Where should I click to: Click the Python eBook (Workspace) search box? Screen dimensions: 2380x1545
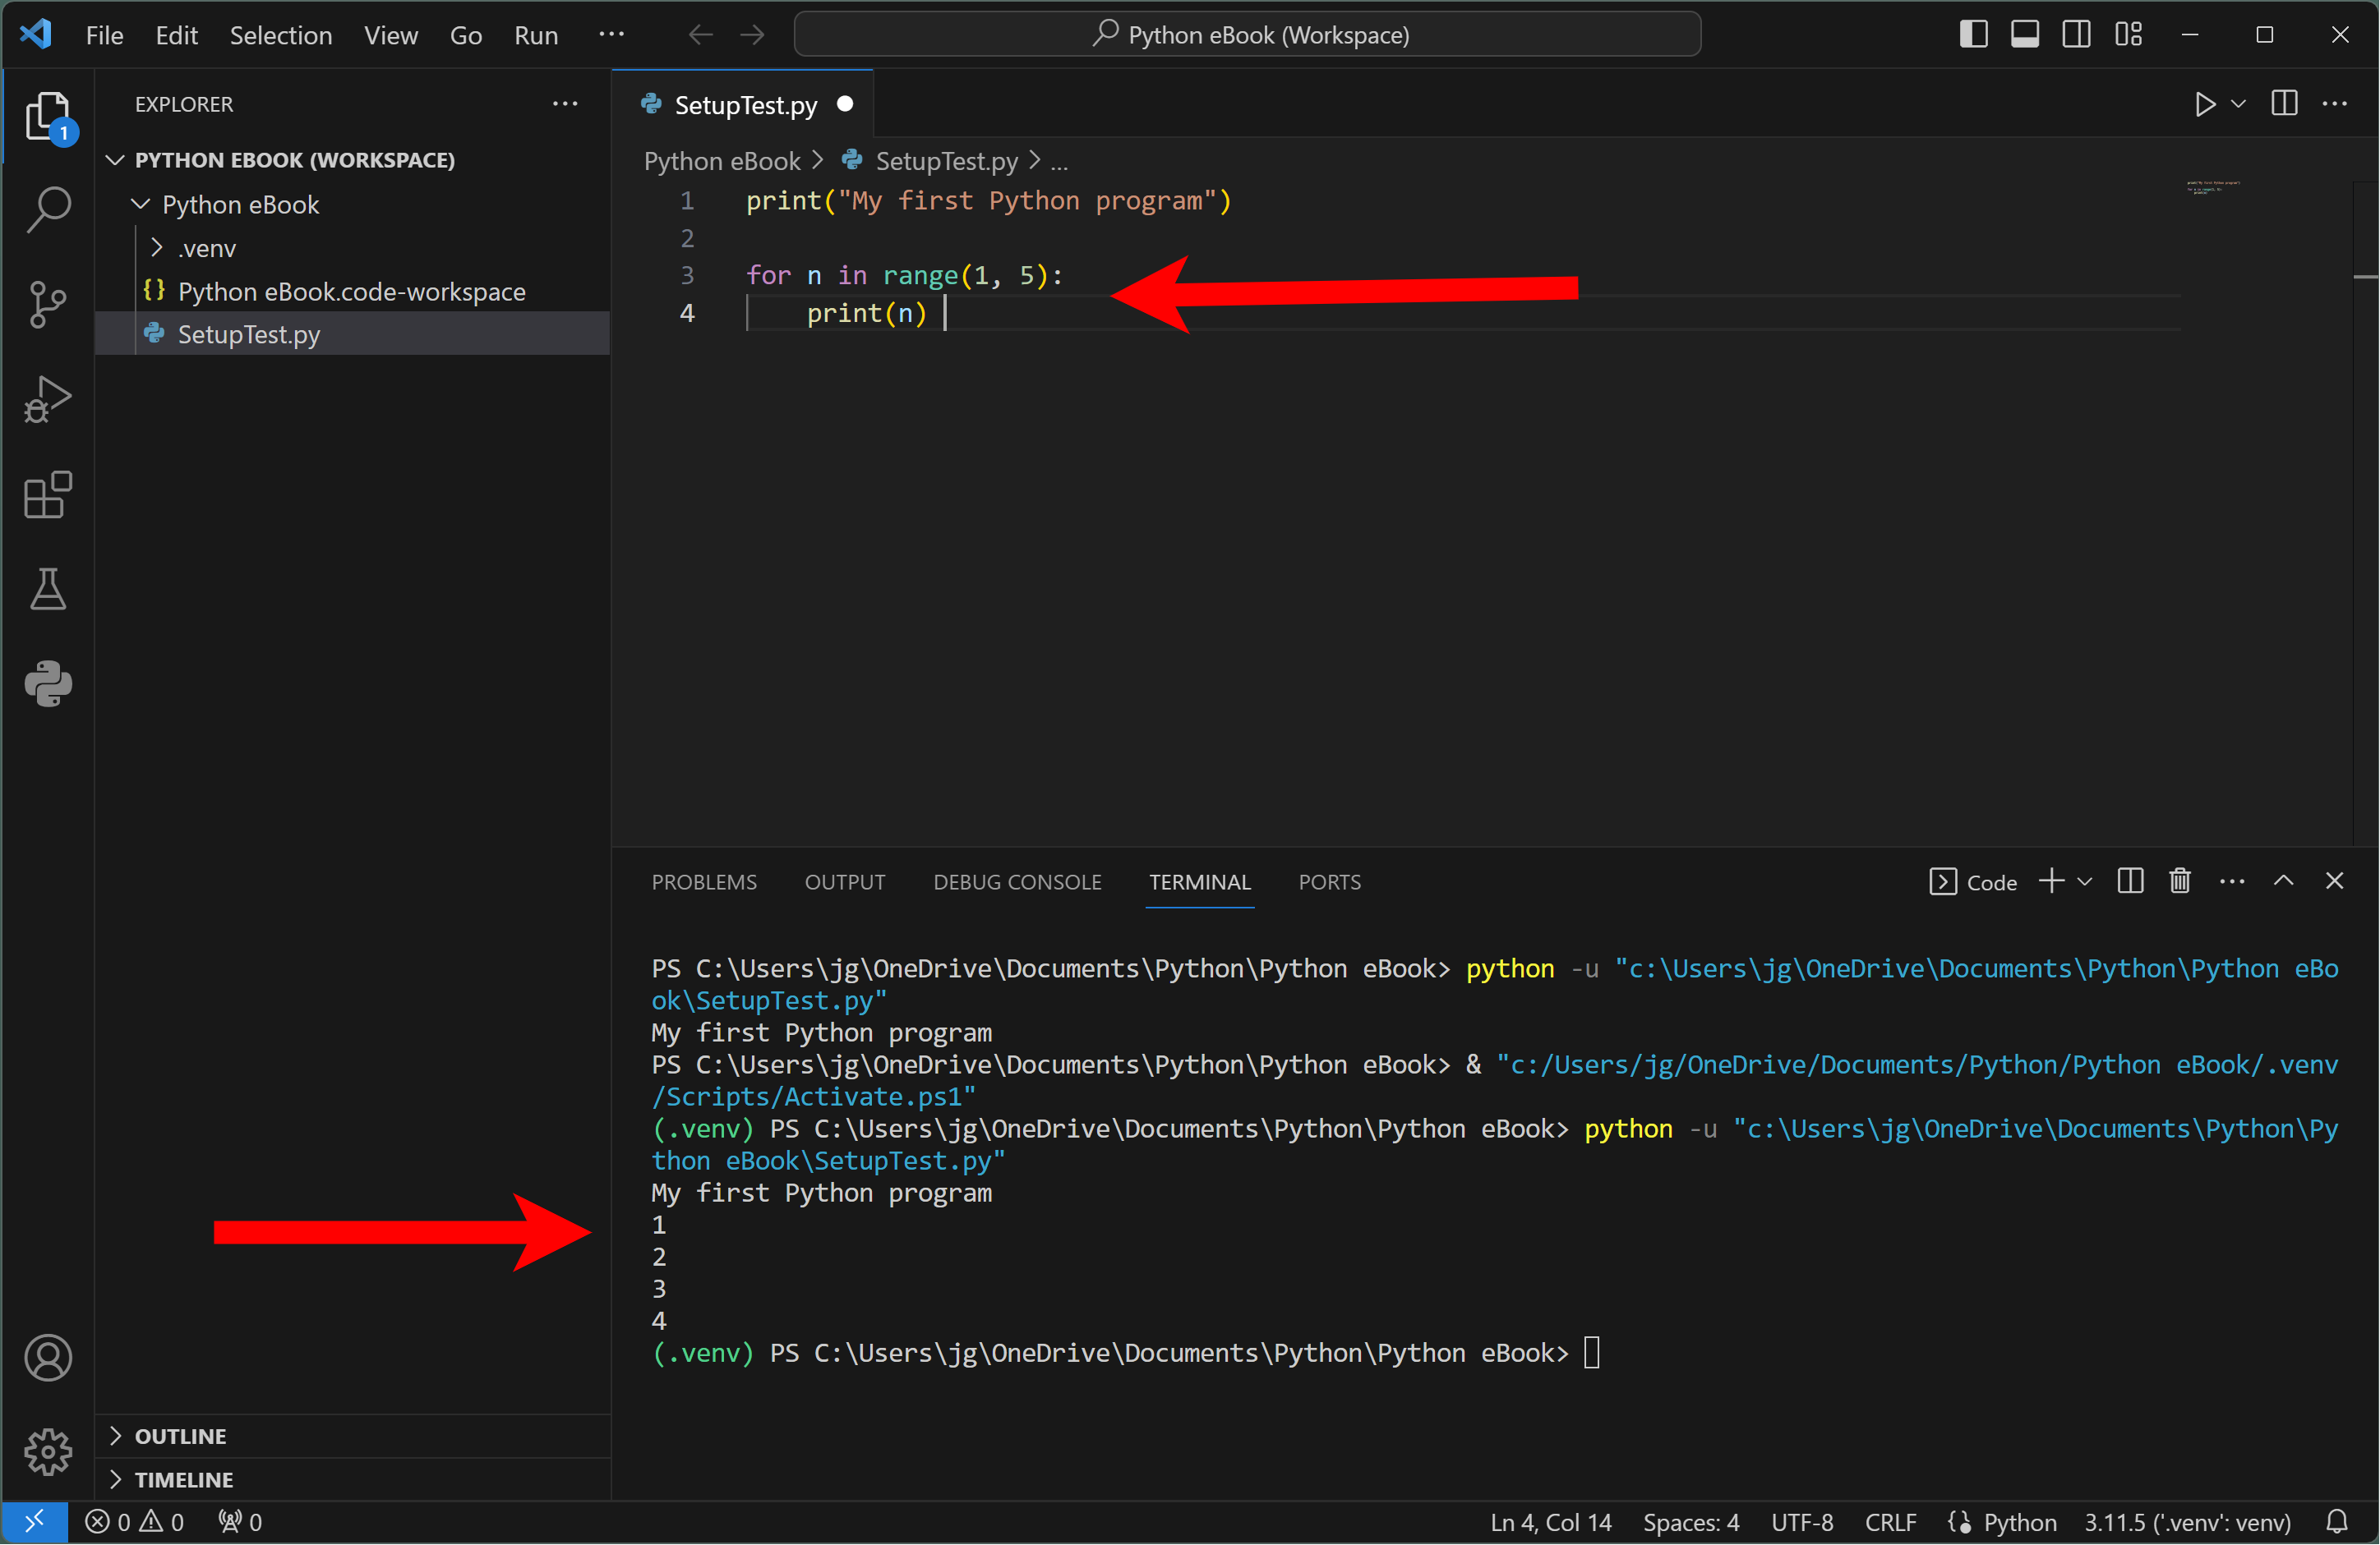coord(1247,35)
